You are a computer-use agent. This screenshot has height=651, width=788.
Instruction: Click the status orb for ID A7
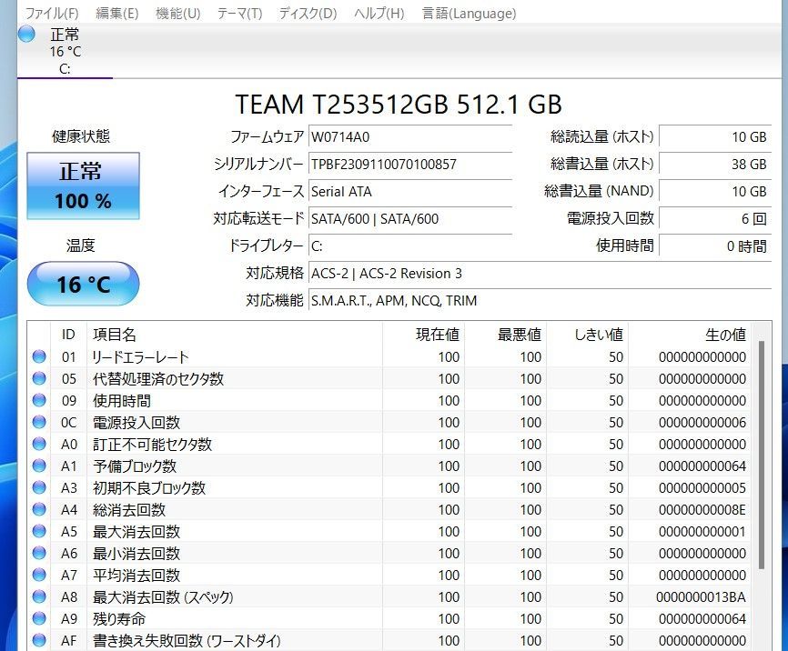39,576
